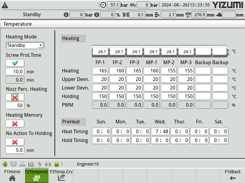Screen dimensions: 245x183
Task: Toggle Heating Memory option
Action: 15,123
